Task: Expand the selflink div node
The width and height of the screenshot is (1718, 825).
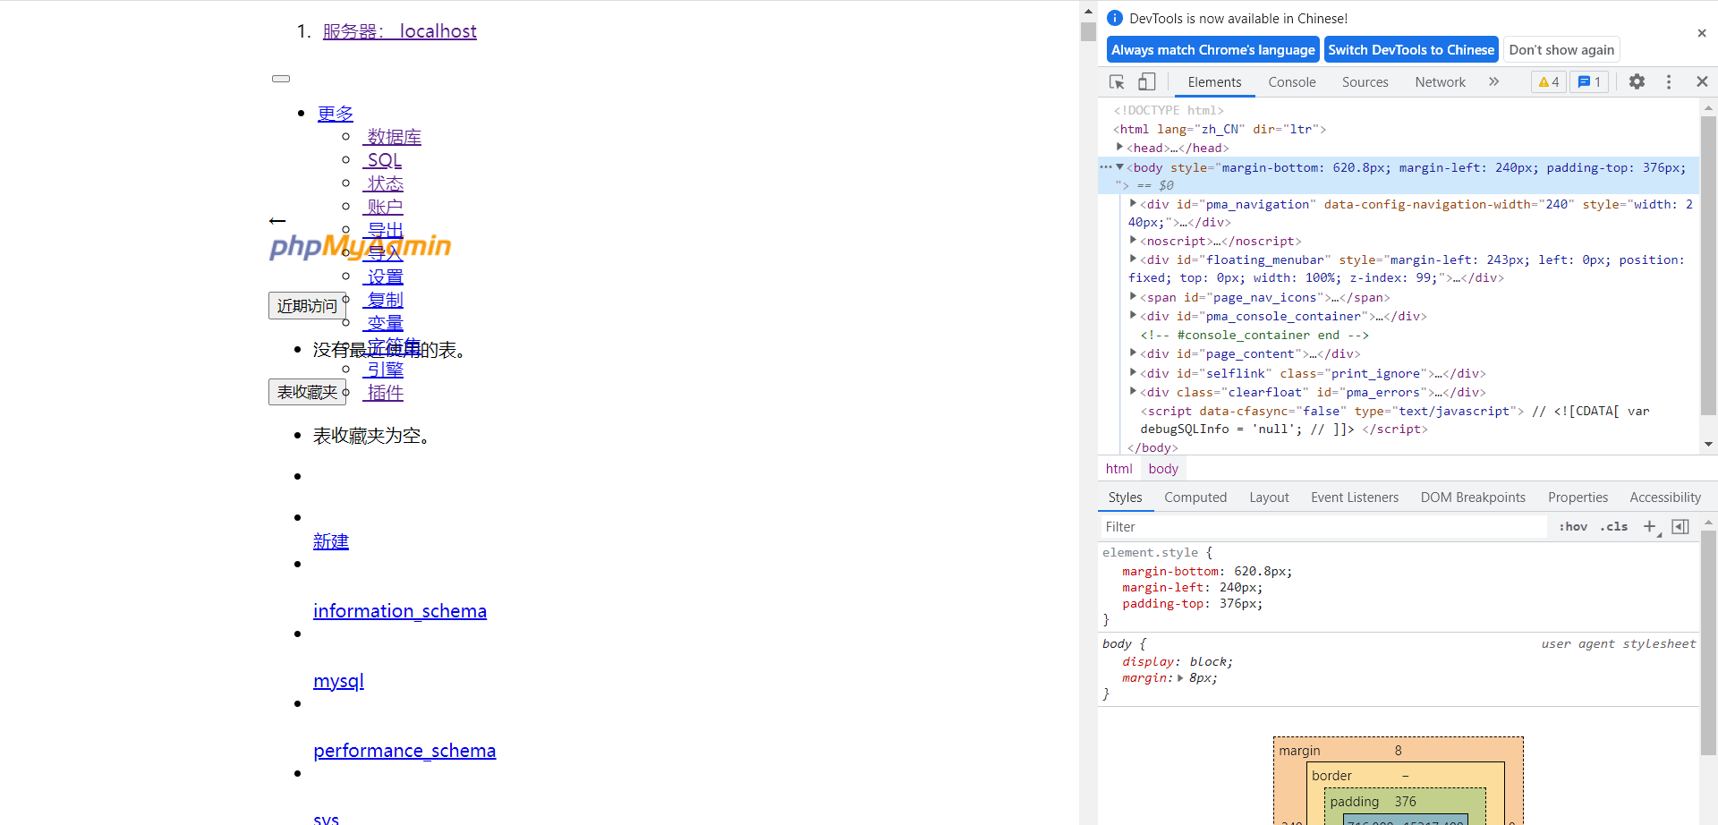Action: coord(1133,372)
